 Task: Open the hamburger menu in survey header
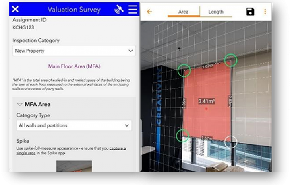point(133,10)
